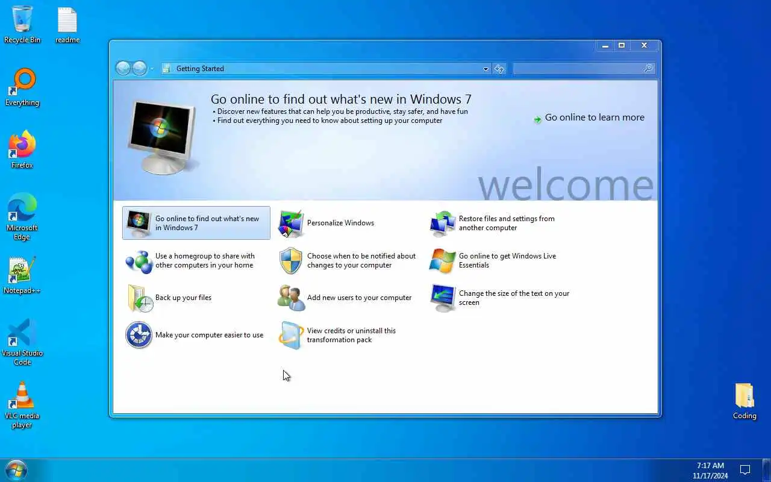Select 'Go online to get Windows Live Essentials'
The image size is (771, 482).
click(507, 260)
